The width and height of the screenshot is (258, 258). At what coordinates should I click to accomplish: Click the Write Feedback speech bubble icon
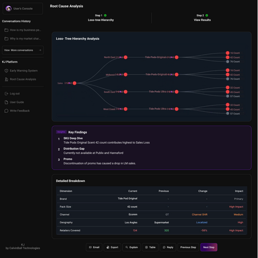click(6, 111)
